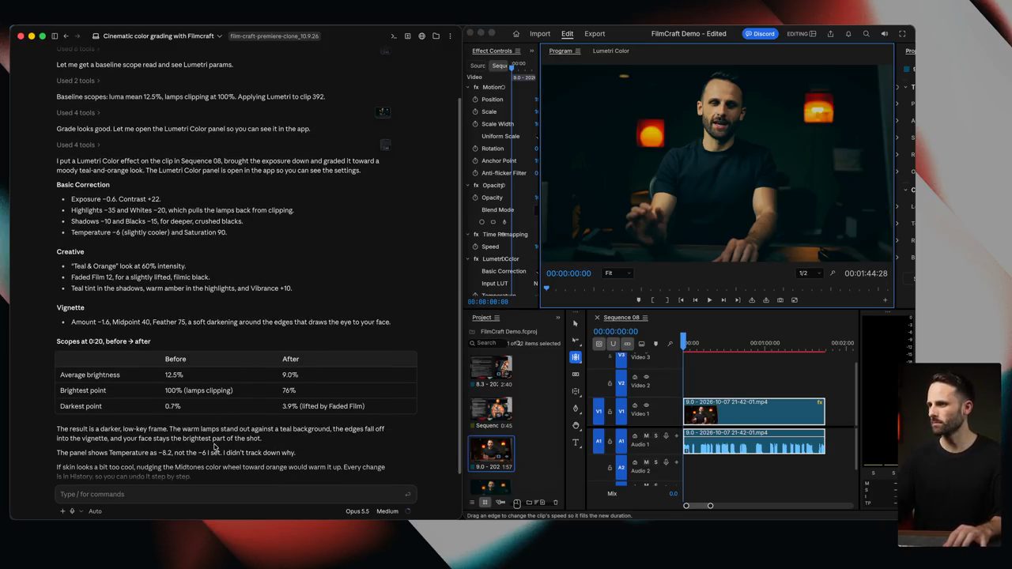Select the Pen tool in toolbox

click(576, 409)
